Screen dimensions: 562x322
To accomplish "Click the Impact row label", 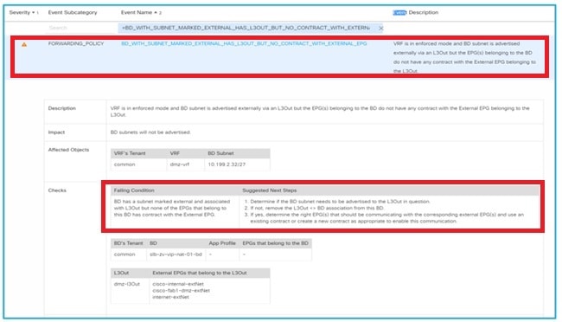I will [56, 132].
